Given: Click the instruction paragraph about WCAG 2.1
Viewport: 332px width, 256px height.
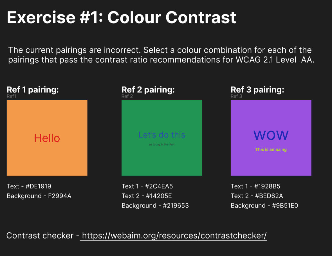Looking at the screenshot, I should (x=161, y=55).
